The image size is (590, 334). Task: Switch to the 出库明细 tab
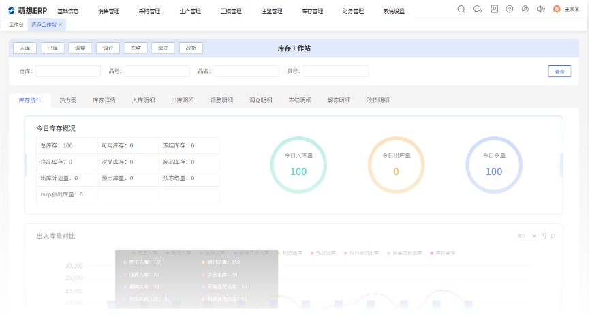coord(183,100)
